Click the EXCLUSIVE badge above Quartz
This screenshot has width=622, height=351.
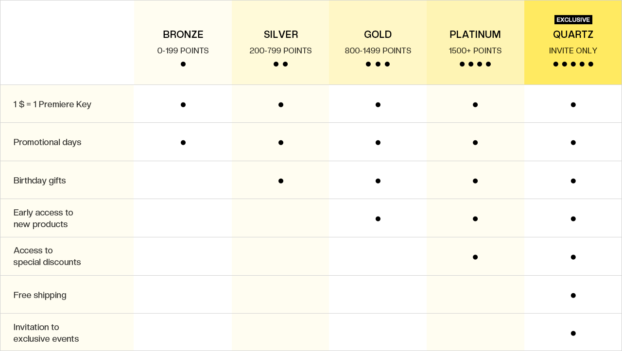(573, 20)
